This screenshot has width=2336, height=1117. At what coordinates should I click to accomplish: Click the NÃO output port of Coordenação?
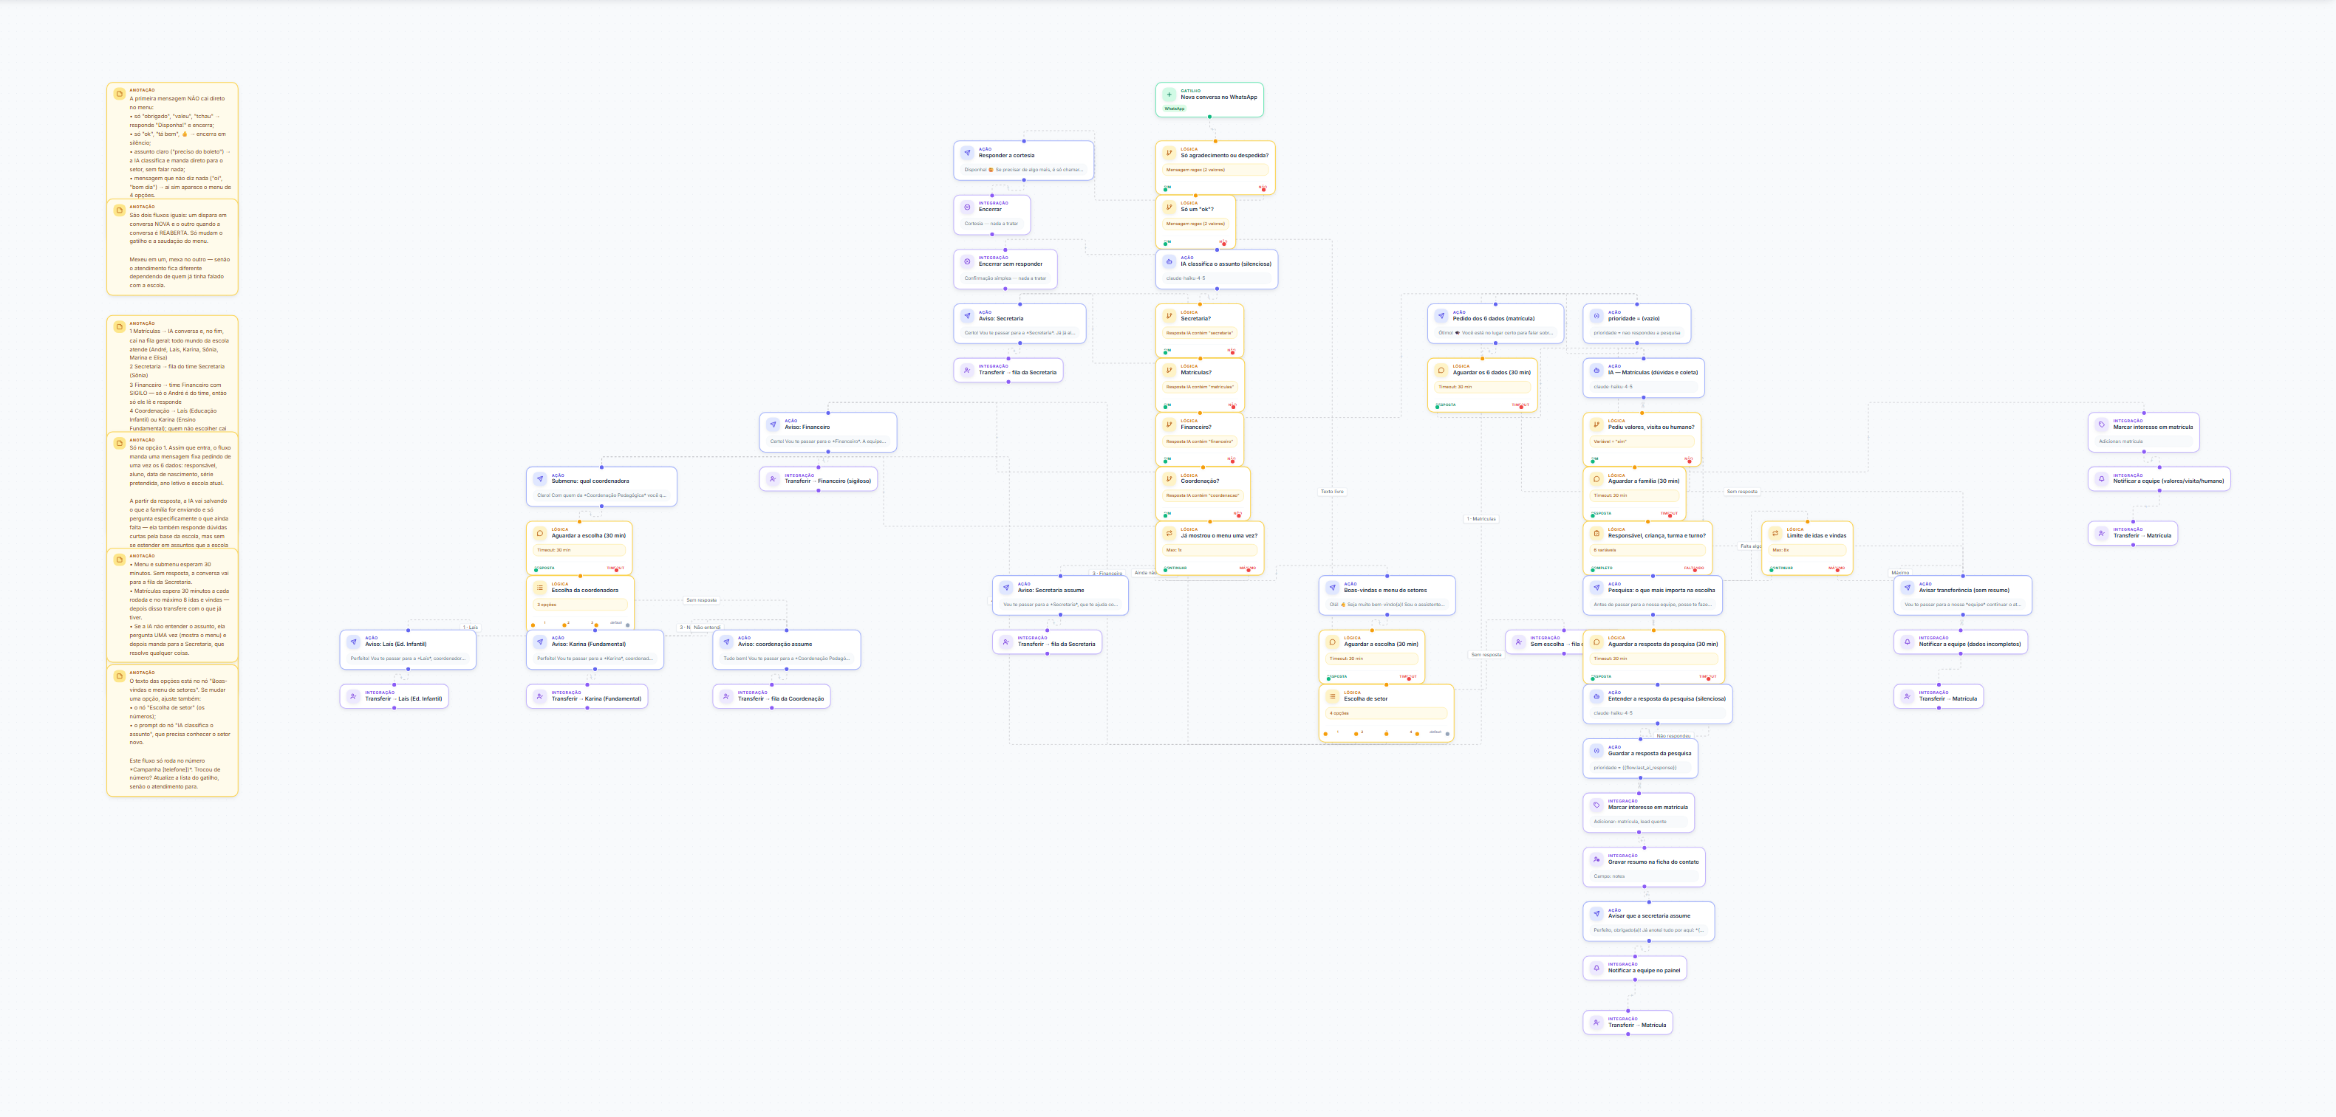point(1238,515)
